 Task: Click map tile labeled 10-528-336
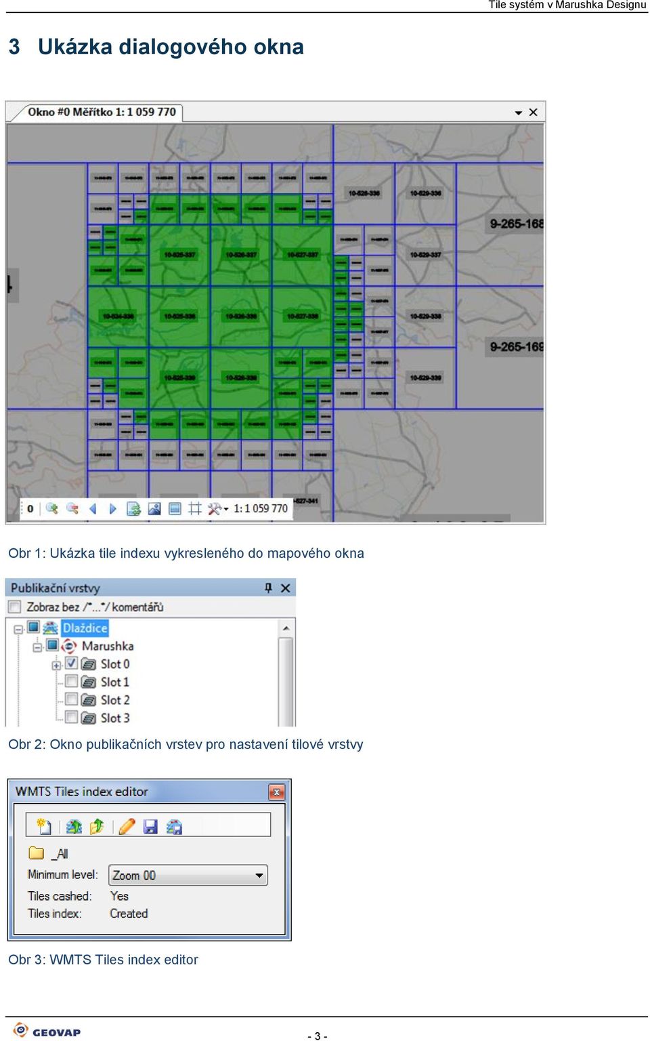coord(364,193)
